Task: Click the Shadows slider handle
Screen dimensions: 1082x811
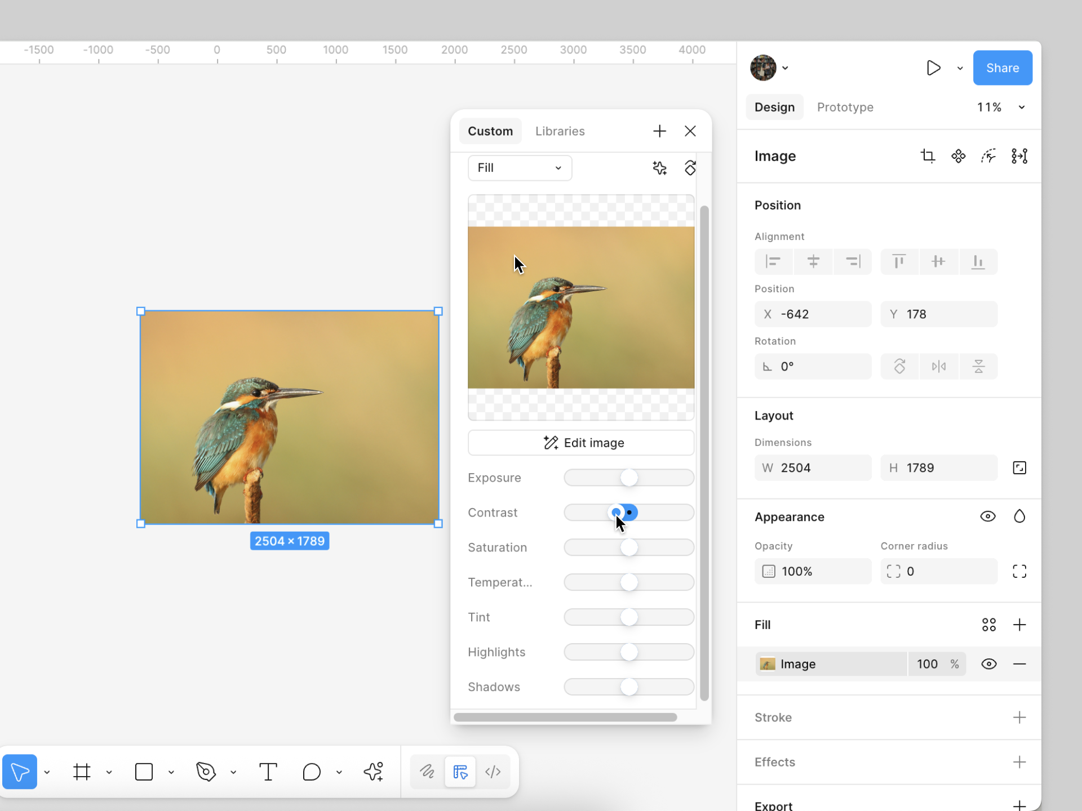Action: pos(629,687)
